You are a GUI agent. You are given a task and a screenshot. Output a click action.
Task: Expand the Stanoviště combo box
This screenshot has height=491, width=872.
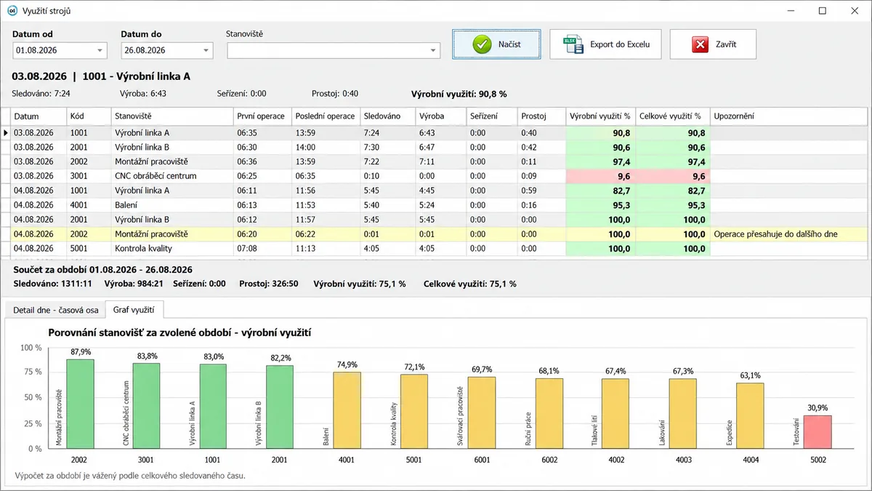[434, 50]
